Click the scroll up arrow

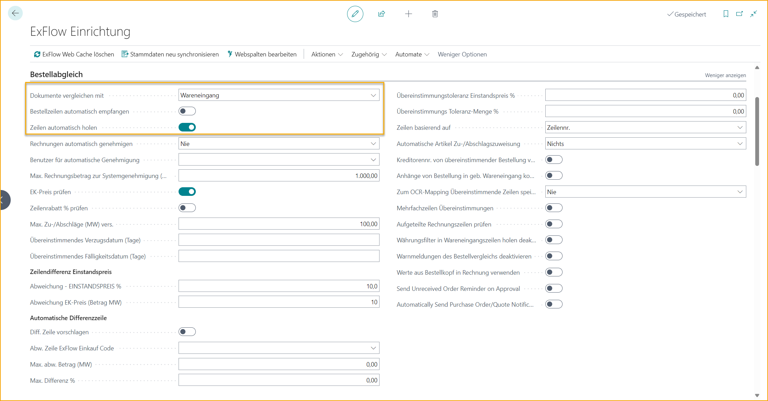coord(757,67)
